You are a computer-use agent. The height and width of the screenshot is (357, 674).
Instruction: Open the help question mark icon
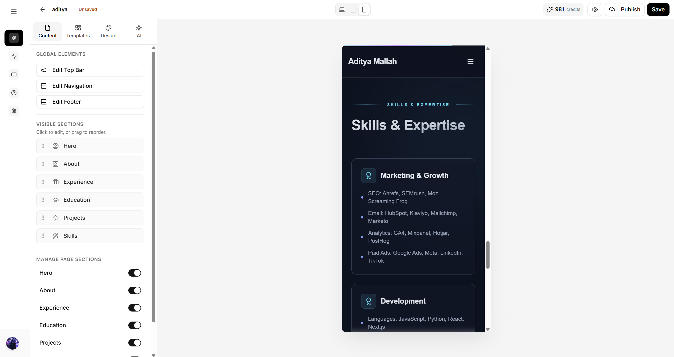click(x=14, y=93)
